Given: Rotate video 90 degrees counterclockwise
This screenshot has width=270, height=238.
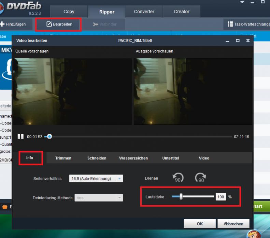Looking at the screenshot, I should [x=178, y=177].
